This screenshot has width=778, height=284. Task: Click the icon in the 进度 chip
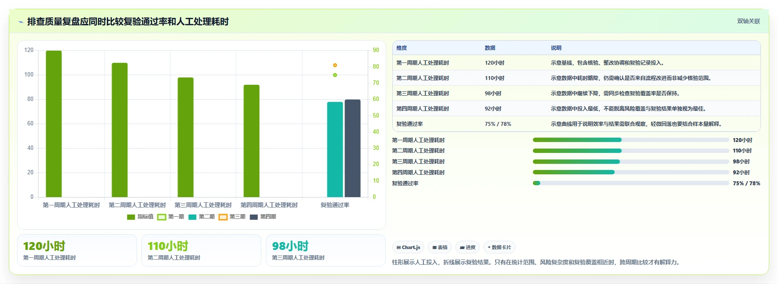(462, 247)
